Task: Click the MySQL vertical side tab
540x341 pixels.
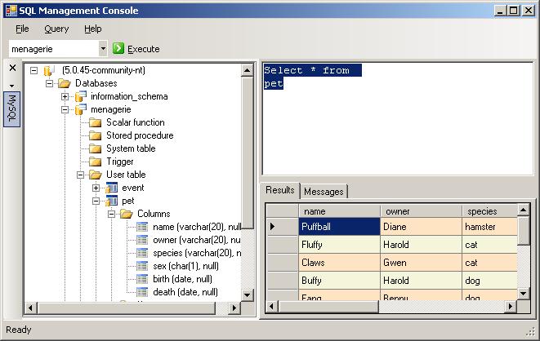Action: (x=12, y=109)
